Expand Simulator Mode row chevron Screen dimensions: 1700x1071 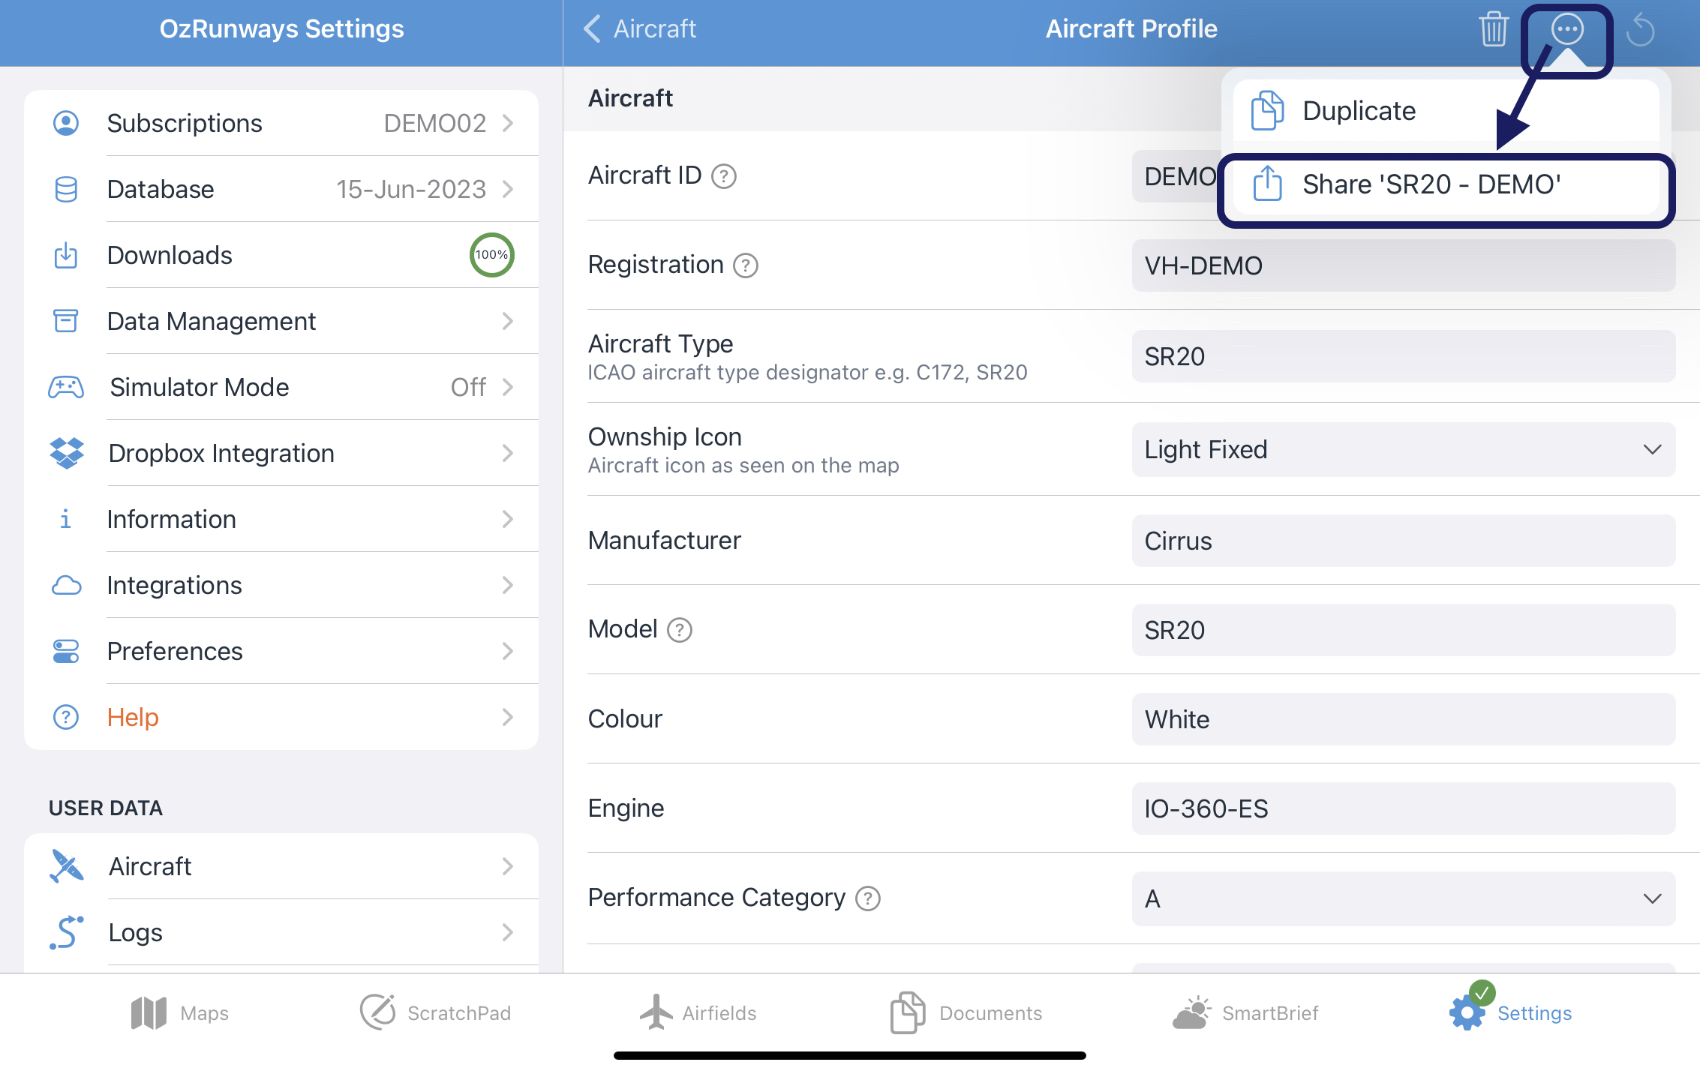(x=508, y=387)
